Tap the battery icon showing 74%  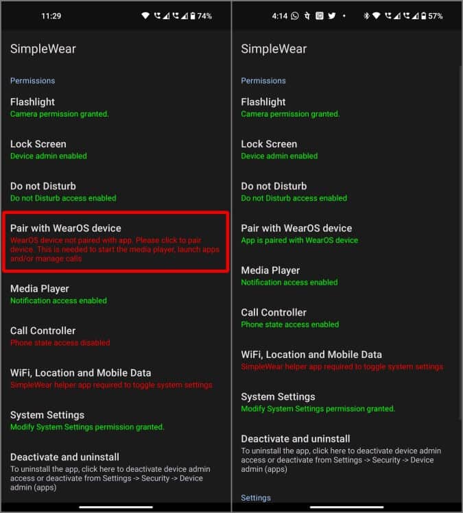click(193, 16)
